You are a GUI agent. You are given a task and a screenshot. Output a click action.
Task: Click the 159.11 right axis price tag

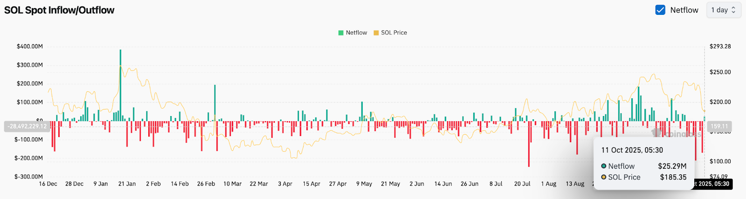pos(719,126)
